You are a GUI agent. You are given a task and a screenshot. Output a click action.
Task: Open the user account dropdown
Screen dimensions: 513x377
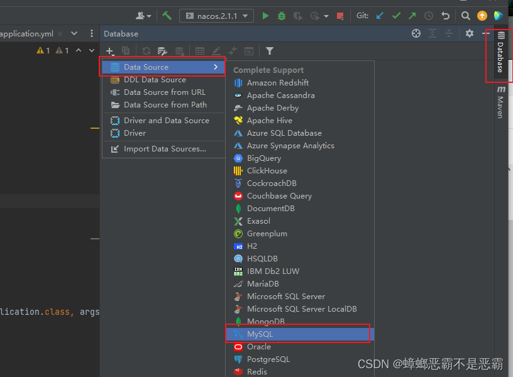pyautogui.click(x=143, y=16)
